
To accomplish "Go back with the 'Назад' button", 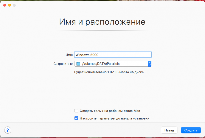I will (169, 130).
